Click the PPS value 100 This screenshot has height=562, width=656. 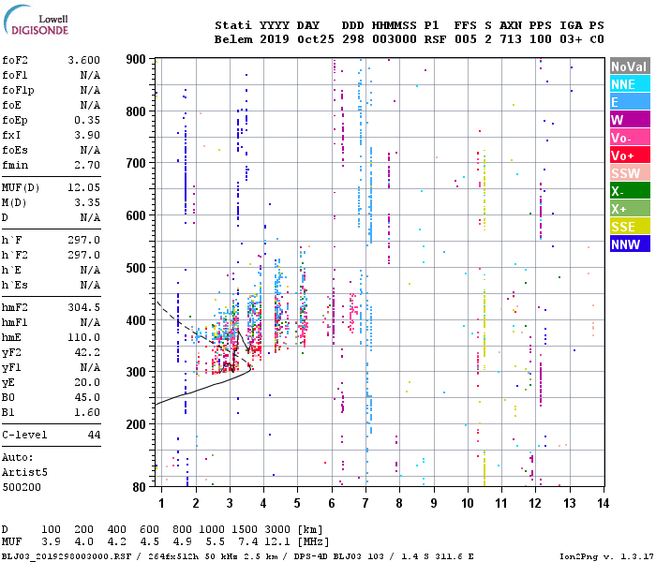coord(541,39)
